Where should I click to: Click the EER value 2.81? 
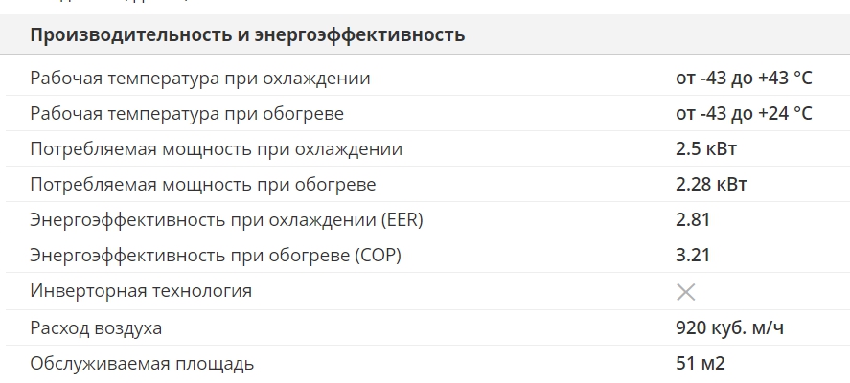point(693,220)
